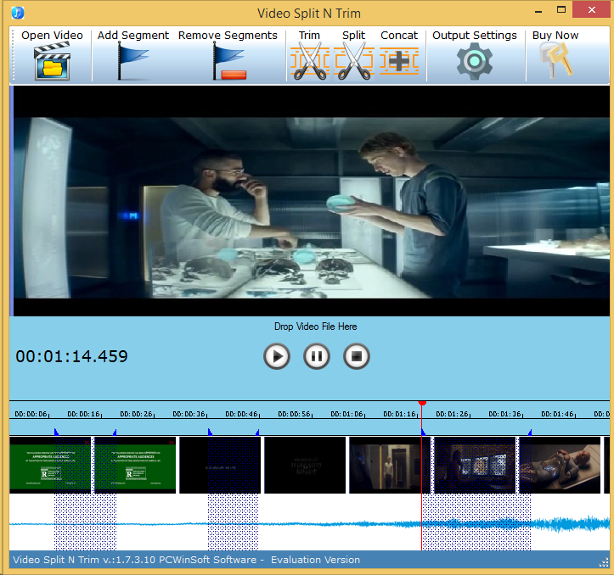Select the second segment start marker
This screenshot has width=614, height=575.
coord(210,432)
